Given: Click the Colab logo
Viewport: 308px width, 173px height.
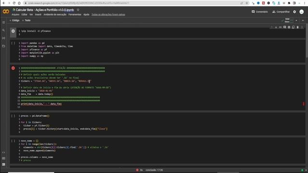Looking at the screenshot, I should click(6, 12).
